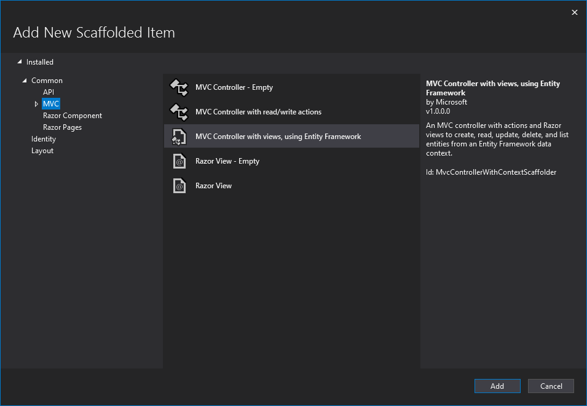Collapse the Installed tree node

coord(20,62)
